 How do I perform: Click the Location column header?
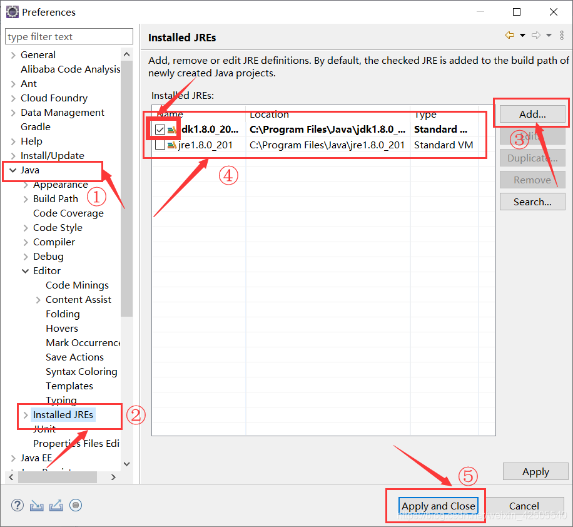(328, 114)
